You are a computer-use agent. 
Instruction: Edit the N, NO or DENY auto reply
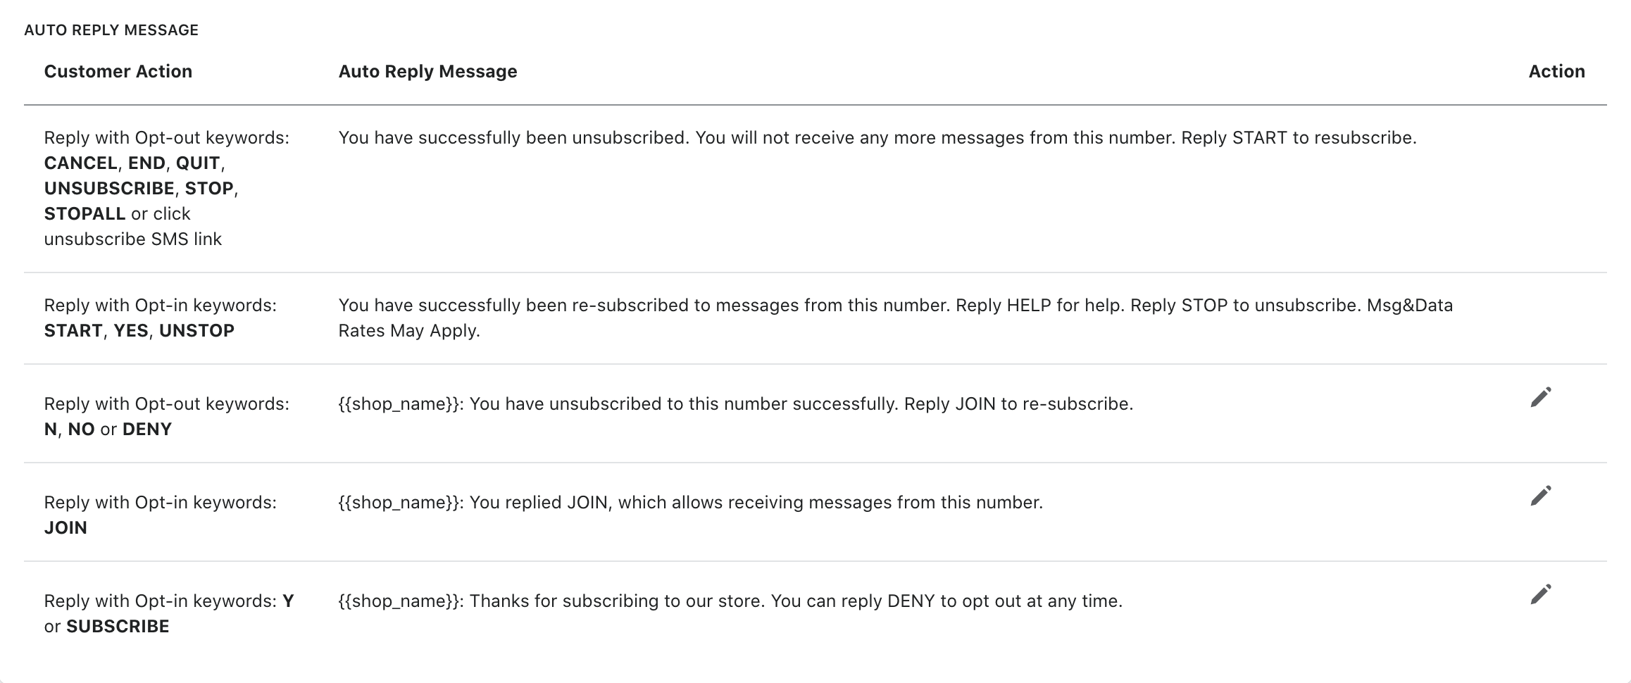(x=1540, y=398)
